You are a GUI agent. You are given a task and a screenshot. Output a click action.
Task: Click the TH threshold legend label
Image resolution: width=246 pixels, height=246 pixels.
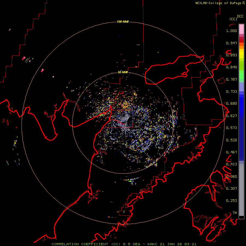pos(235,213)
